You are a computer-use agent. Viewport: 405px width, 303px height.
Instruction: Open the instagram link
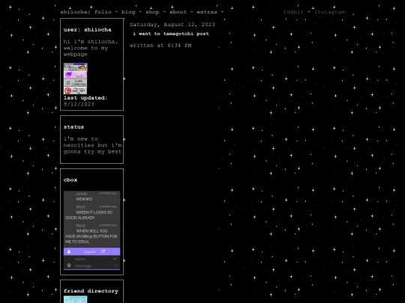[x=329, y=12]
